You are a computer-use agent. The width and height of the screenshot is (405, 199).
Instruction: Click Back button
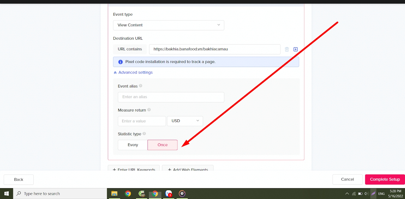pyautogui.click(x=19, y=180)
